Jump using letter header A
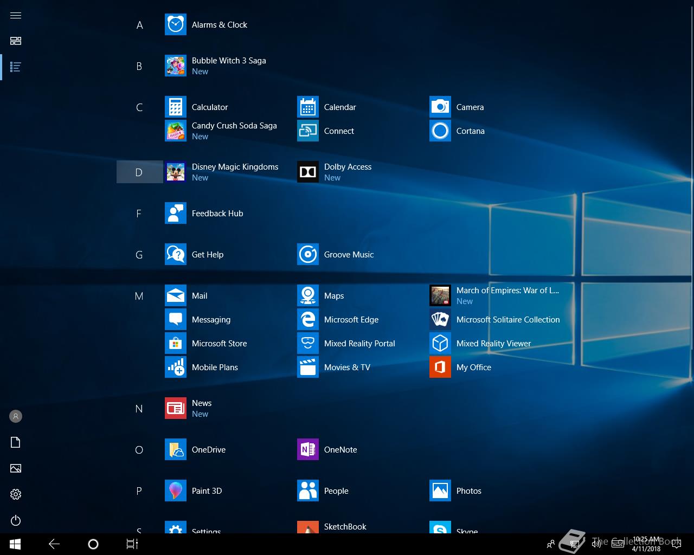This screenshot has width=694, height=555. point(139,25)
